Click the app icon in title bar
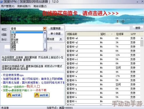This screenshot has width=144, height=109. (1, 2)
